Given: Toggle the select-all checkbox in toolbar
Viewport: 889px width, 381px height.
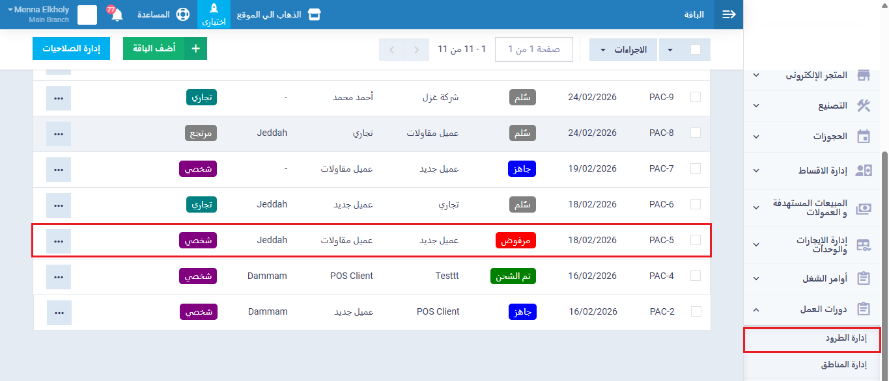Looking at the screenshot, I should pos(696,49).
